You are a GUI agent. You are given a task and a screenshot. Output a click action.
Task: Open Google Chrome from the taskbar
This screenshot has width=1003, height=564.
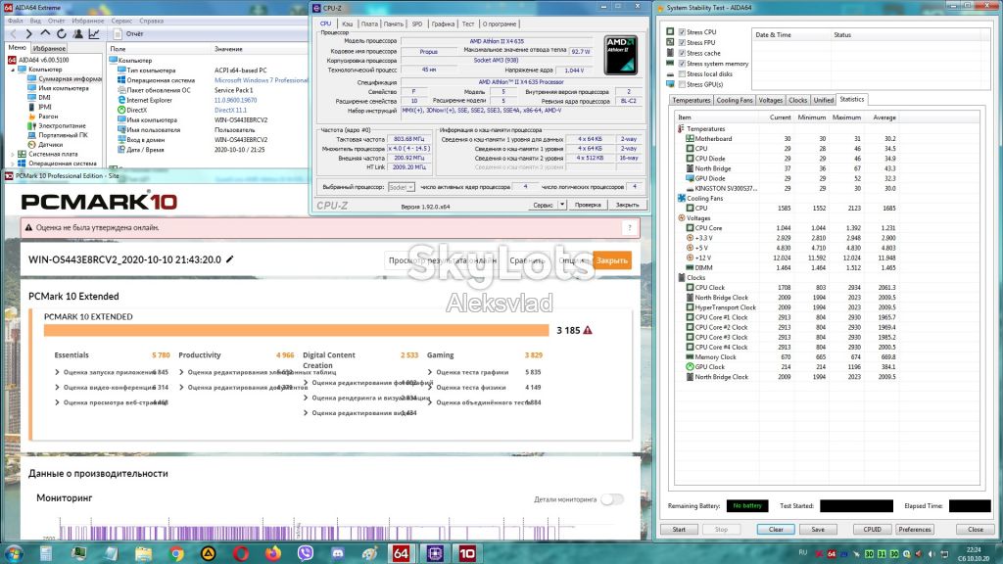point(176,553)
